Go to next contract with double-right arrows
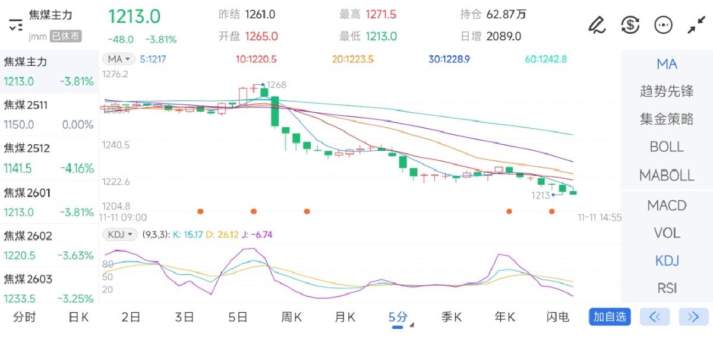The image size is (713, 339). (693, 316)
